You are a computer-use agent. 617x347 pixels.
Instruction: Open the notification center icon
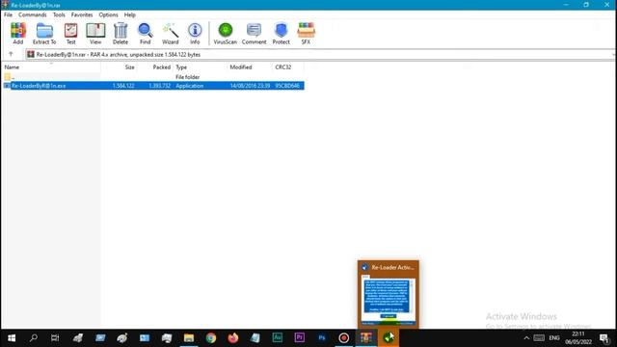click(604, 338)
